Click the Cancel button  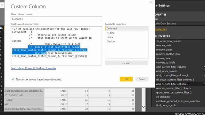click(142, 79)
